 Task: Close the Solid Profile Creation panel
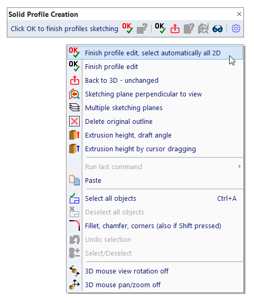pyautogui.click(x=239, y=14)
